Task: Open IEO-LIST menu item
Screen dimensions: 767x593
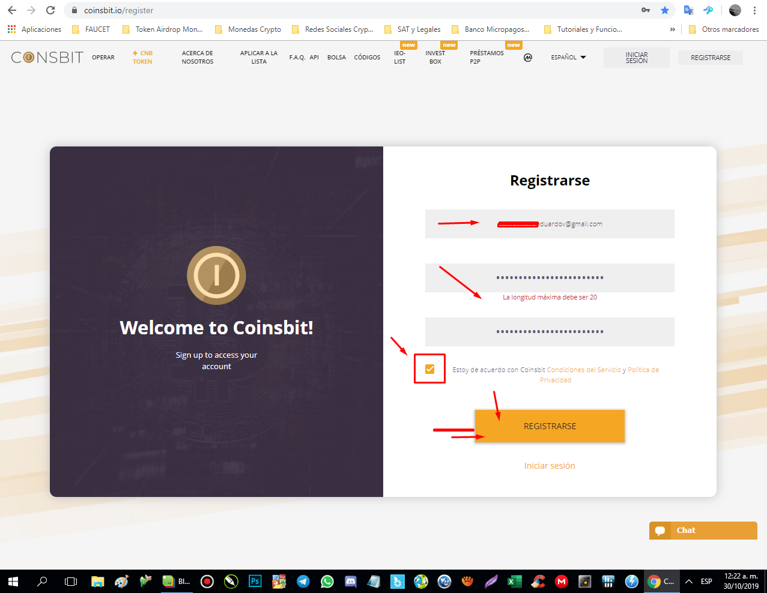Action: (x=400, y=57)
